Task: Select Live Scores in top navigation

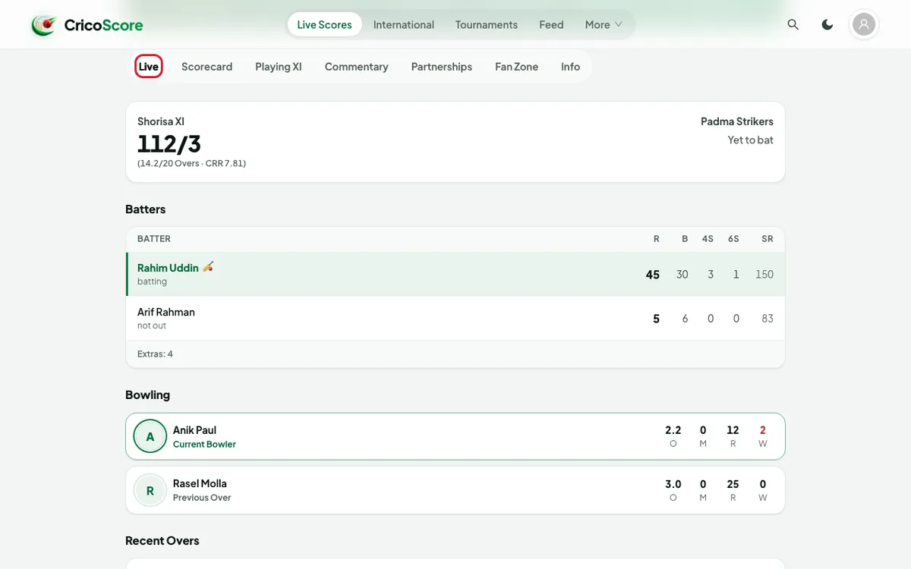Action: pos(325,25)
